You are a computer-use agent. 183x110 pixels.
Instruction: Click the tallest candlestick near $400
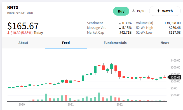point(99,62)
